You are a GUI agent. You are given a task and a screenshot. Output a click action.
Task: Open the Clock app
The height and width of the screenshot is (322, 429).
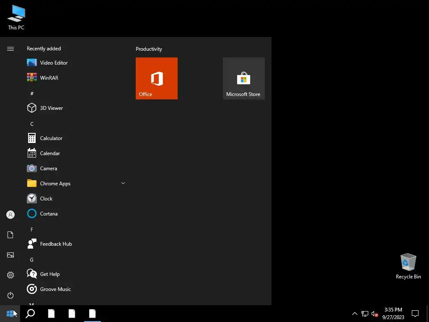tap(76, 198)
